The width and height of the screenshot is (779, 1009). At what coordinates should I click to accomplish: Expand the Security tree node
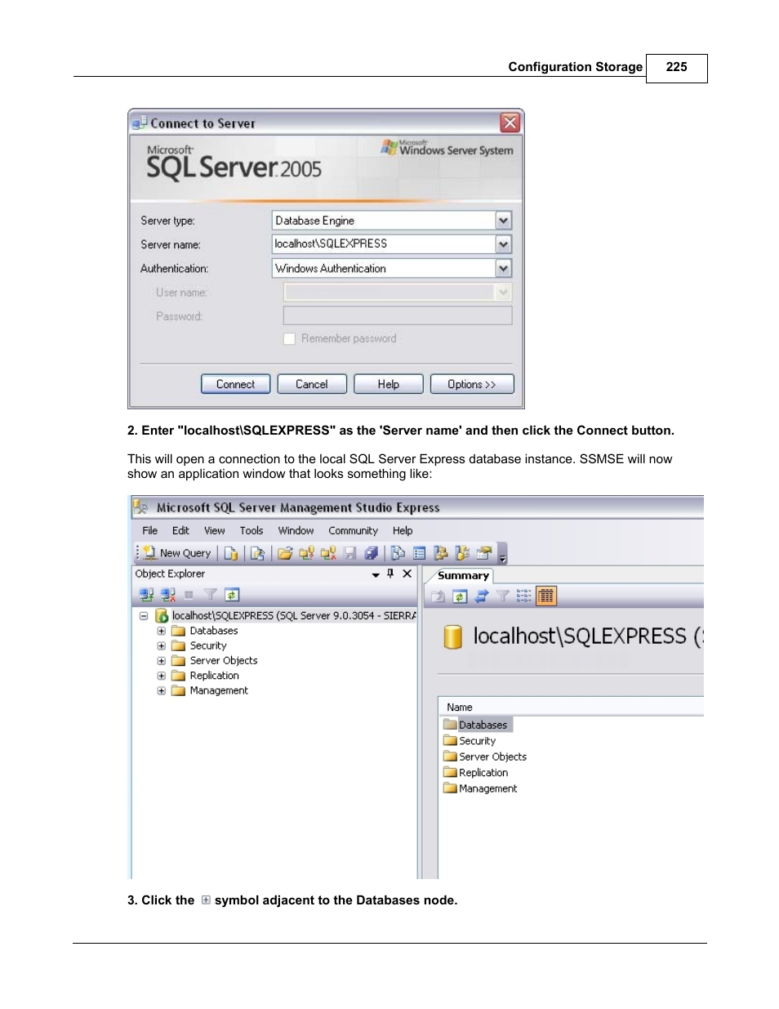pos(161,646)
